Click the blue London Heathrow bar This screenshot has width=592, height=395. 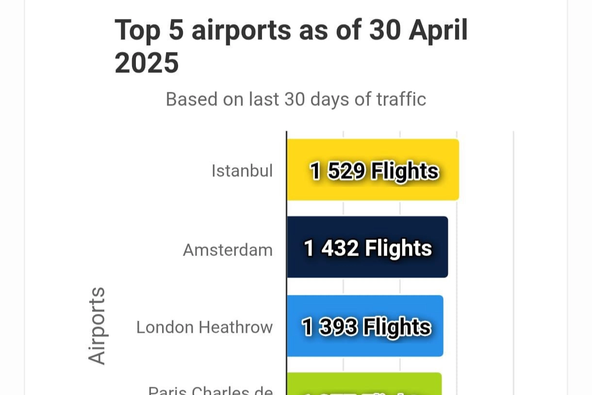click(365, 326)
